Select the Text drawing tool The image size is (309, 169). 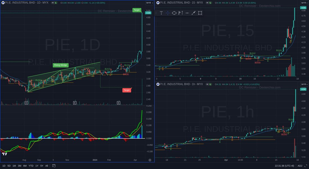point(161,13)
